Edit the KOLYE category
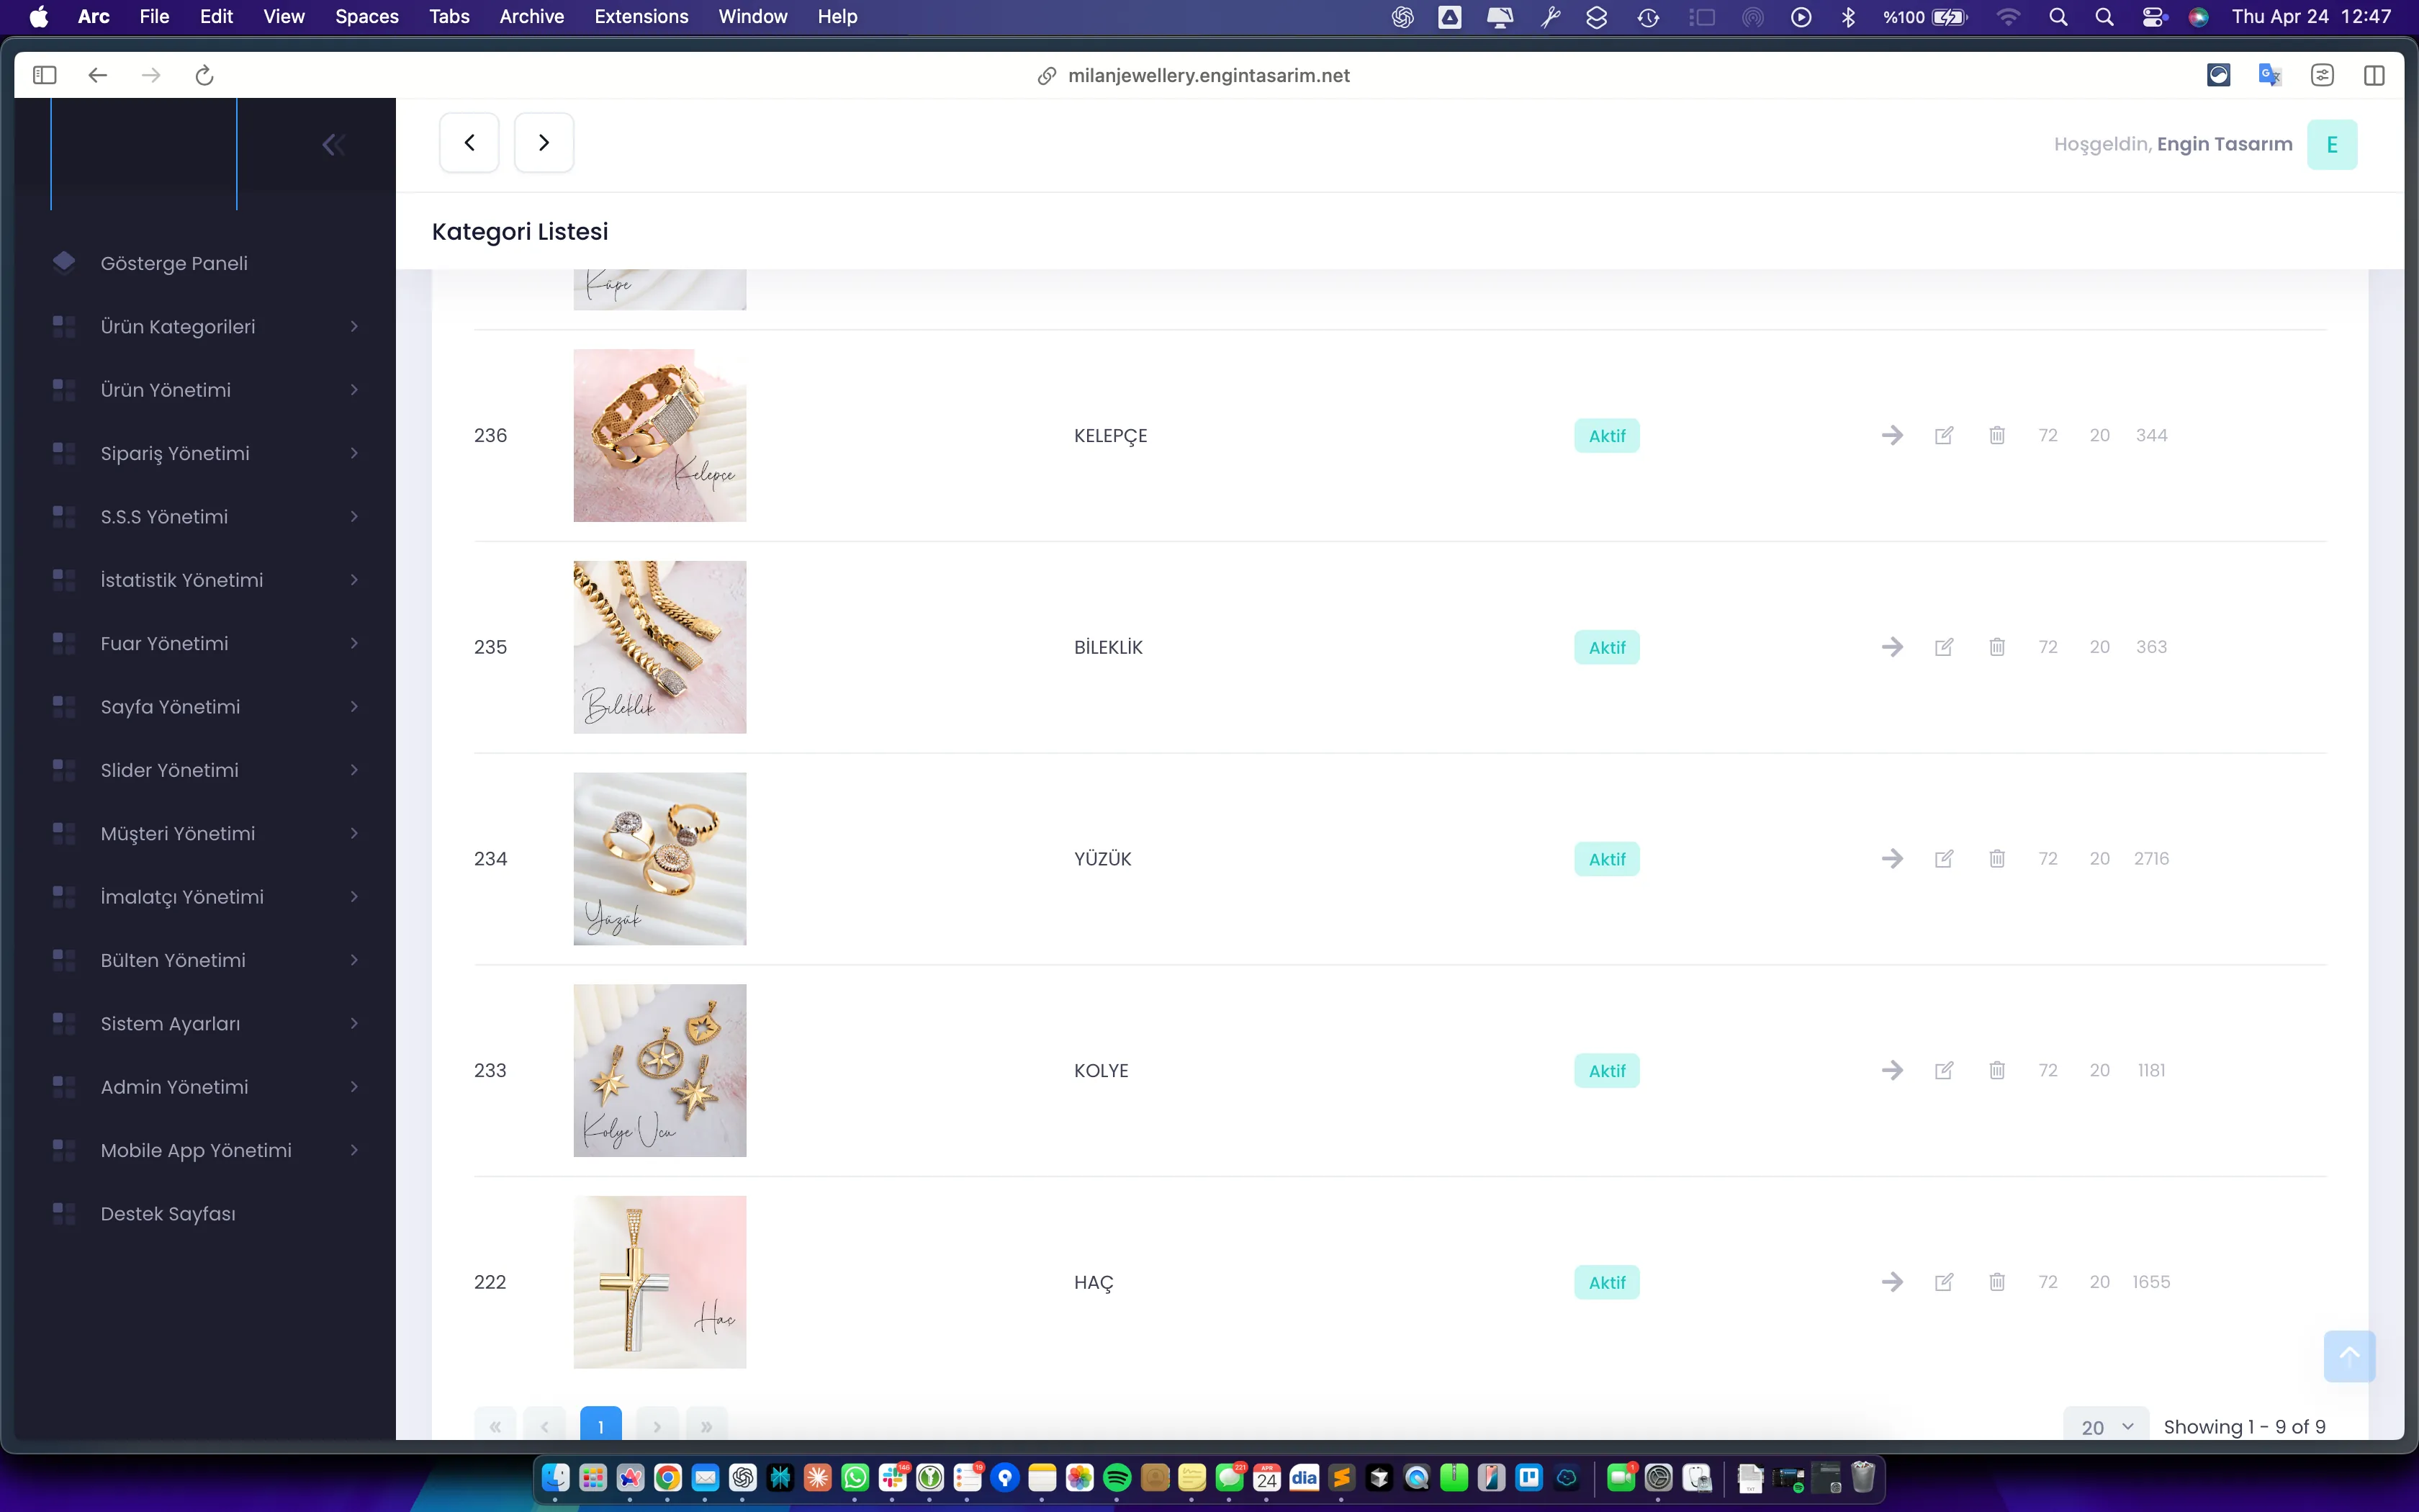This screenshot has height=1512, width=2419. (x=1944, y=1070)
